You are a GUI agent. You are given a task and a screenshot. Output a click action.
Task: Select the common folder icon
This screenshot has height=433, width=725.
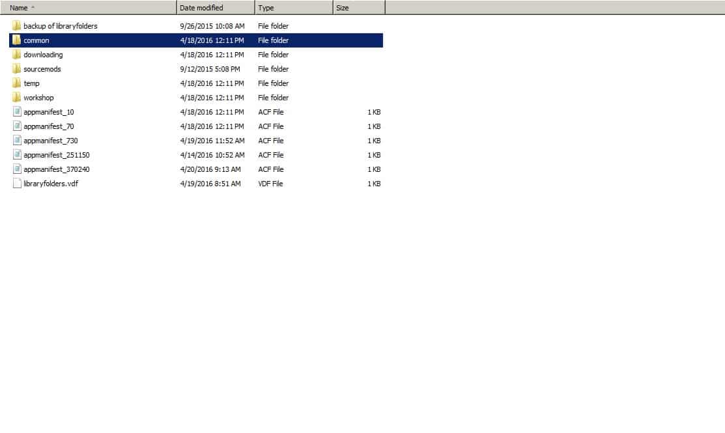coord(17,40)
